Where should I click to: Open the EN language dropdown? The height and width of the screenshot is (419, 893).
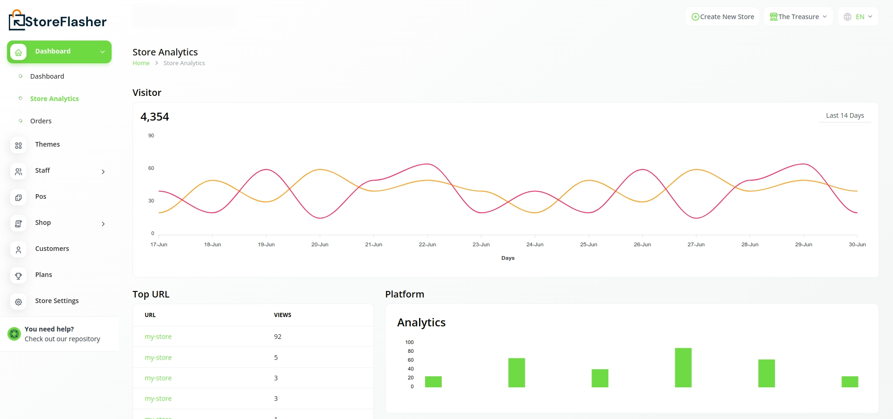858,17
